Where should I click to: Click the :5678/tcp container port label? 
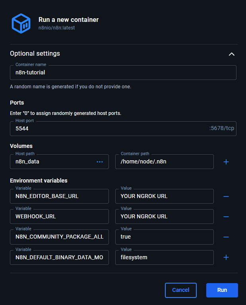pos(222,128)
